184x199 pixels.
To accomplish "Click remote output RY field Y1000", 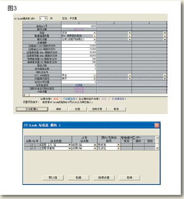I will [x=79, y=49].
